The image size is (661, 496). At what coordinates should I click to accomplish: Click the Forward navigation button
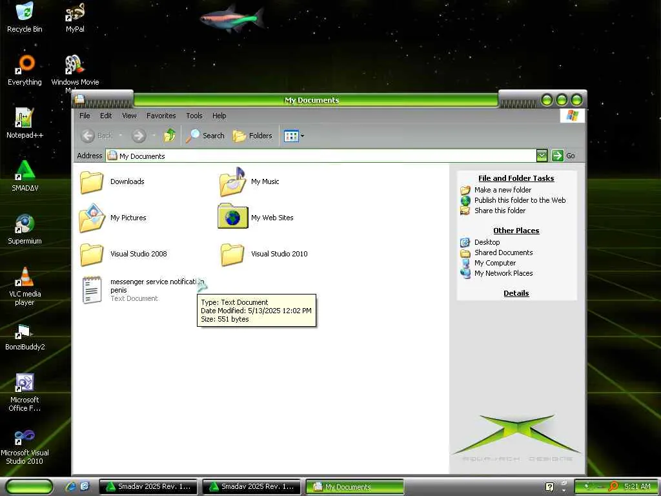coord(139,136)
